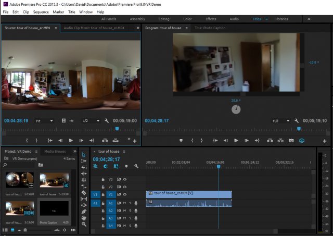Screen dimensions: 333x236
Task: Switch to Libraries workspace
Action: [281, 19]
